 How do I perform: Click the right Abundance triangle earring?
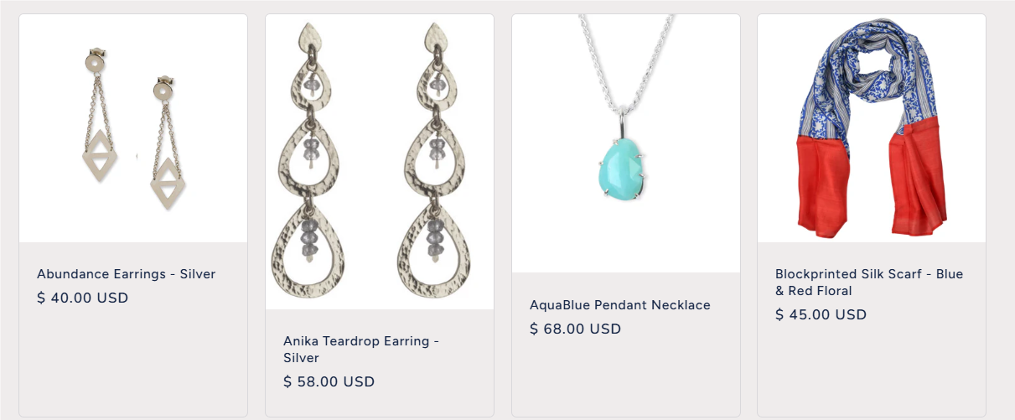(167, 143)
